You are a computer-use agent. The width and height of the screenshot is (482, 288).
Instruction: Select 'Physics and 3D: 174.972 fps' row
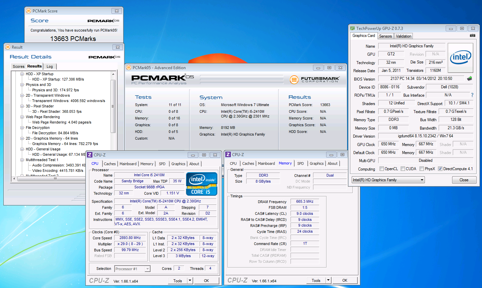[55, 90]
